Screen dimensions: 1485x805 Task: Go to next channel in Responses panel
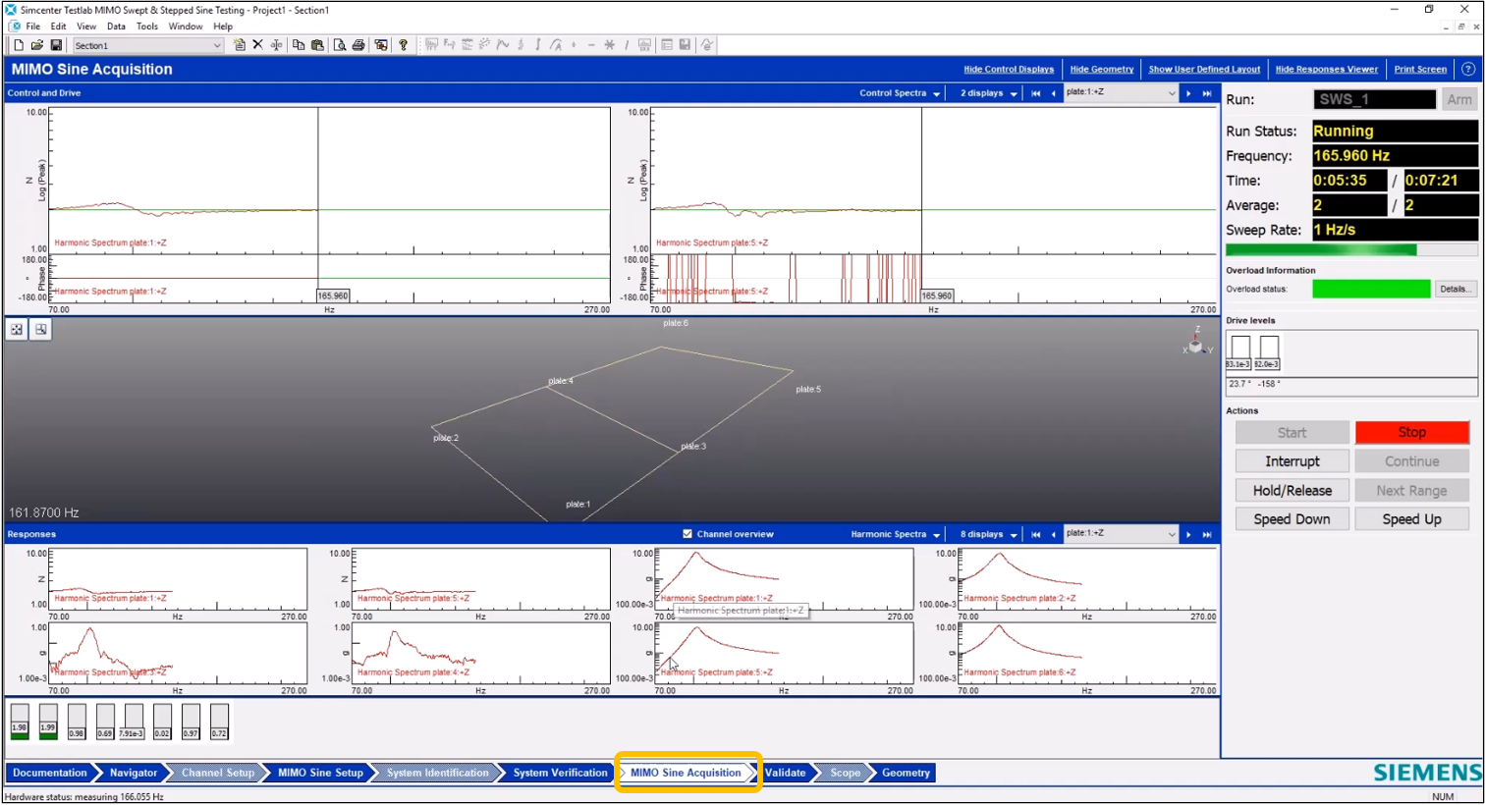point(1188,534)
